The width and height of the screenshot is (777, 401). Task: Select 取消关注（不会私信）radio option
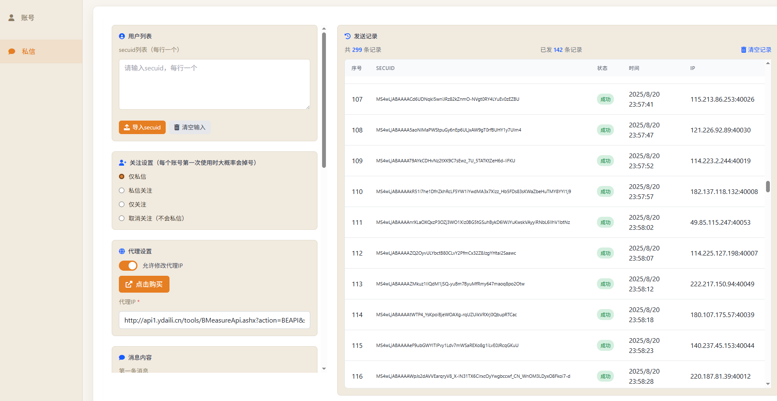122,218
